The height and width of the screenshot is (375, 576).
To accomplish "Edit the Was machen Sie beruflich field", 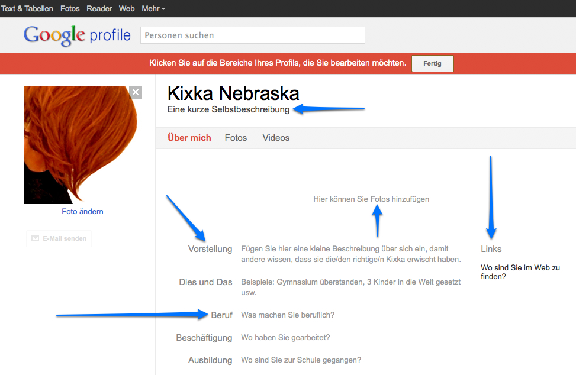I will pos(288,315).
